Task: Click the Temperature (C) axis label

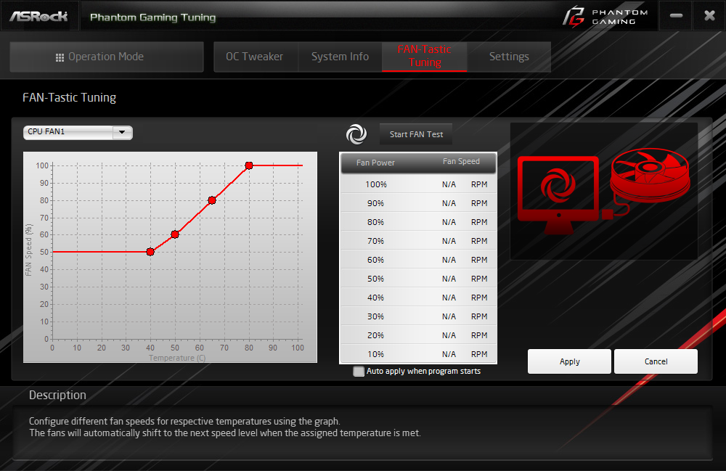Action: [177, 358]
